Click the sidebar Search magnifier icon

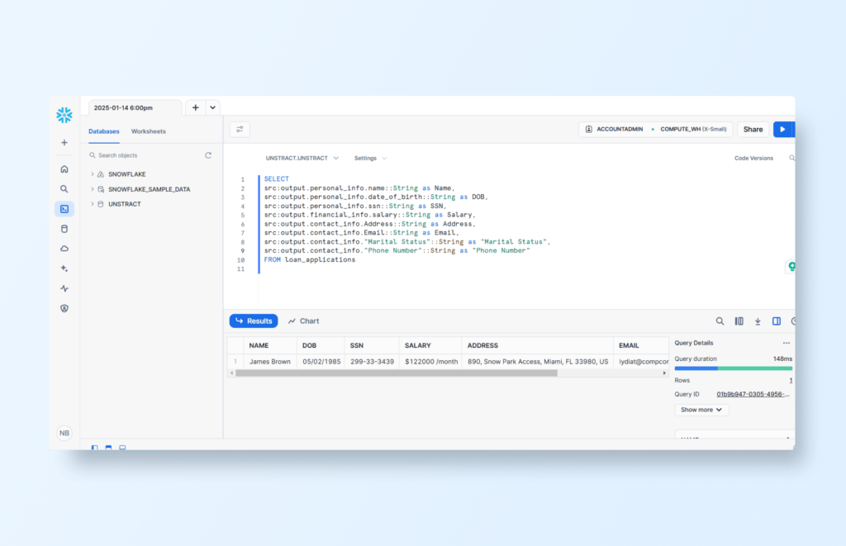coord(64,189)
